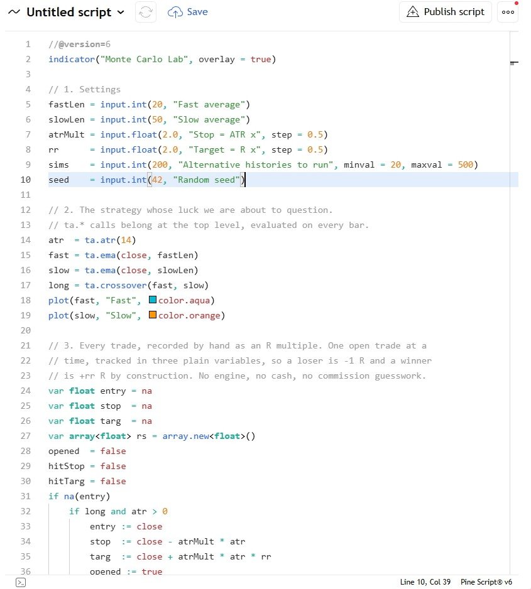The width and height of the screenshot is (531, 589).
Task: Open the three-dots more options menu
Action: click(x=508, y=12)
